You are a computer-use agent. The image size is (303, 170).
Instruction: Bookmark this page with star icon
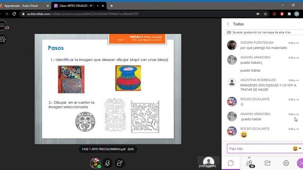pyautogui.click(x=265, y=14)
